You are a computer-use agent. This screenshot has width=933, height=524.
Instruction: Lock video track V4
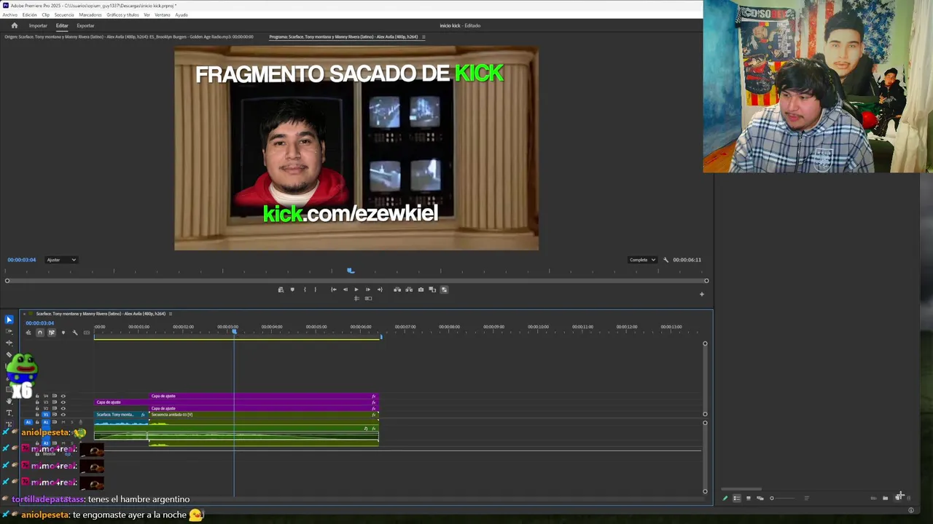pyautogui.click(x=37, y=396)
